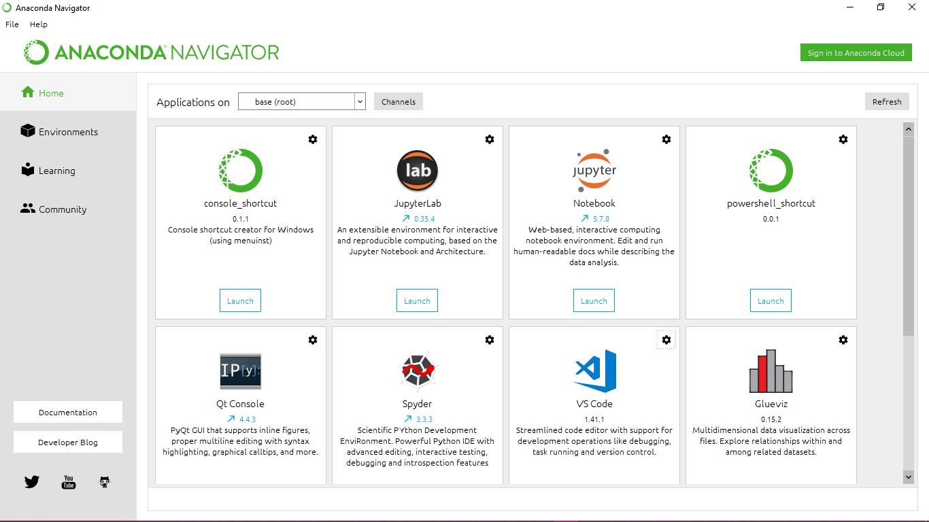This screenshot has height=522, width=929.
Task: Open the YouTube link icon
Action: coord(69,482)
